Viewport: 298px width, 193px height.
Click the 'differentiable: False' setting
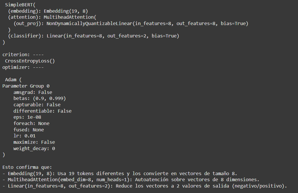[x=42, y=111]
